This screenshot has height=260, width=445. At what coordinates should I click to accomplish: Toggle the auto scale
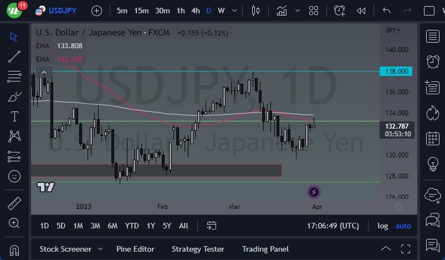point(403,226)
